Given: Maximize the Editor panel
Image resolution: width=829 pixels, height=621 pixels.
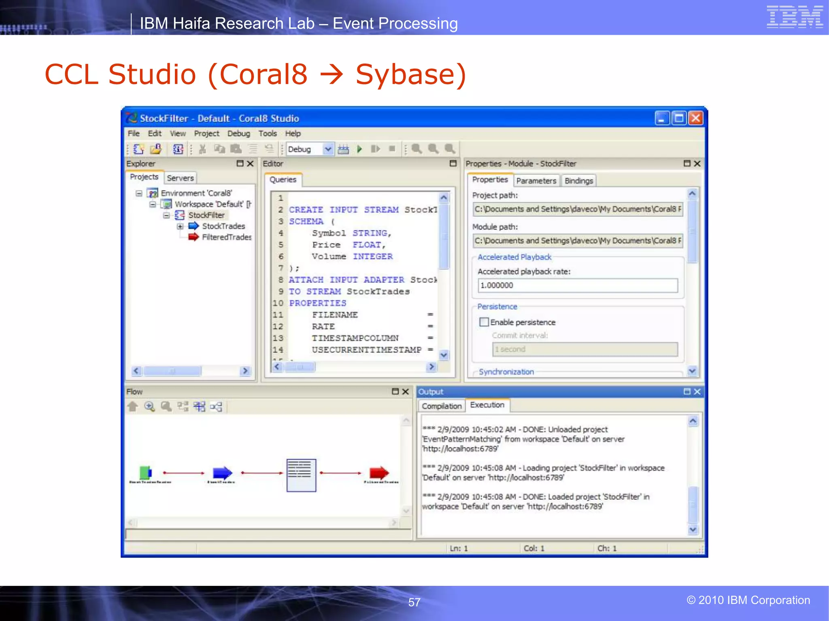Looking at the screenshot, I should coord(453,163).
